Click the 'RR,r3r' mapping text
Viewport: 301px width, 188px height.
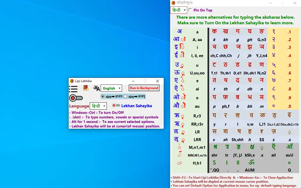[x=197, y=124]
